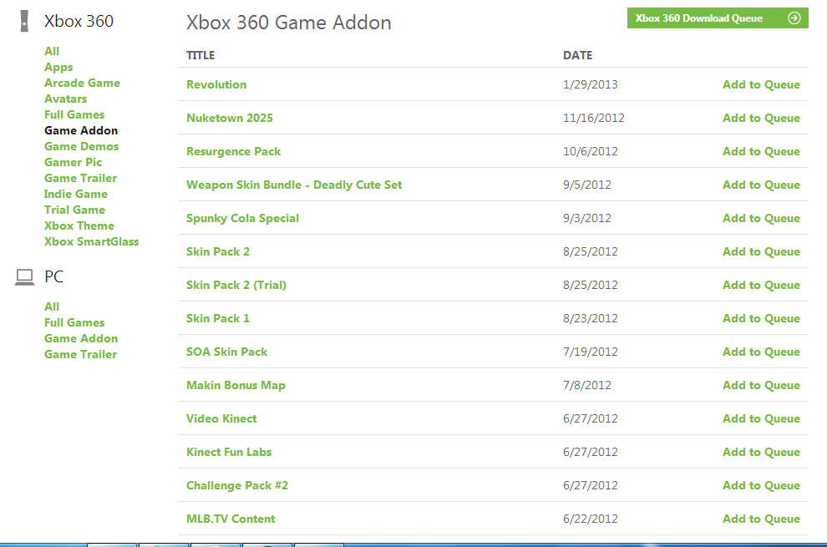Open the Arcade Game category
The image size is (827, 547).
82,83
